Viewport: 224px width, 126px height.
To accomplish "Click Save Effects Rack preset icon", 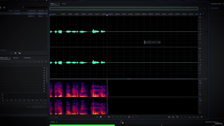I will tap(39, 62).
